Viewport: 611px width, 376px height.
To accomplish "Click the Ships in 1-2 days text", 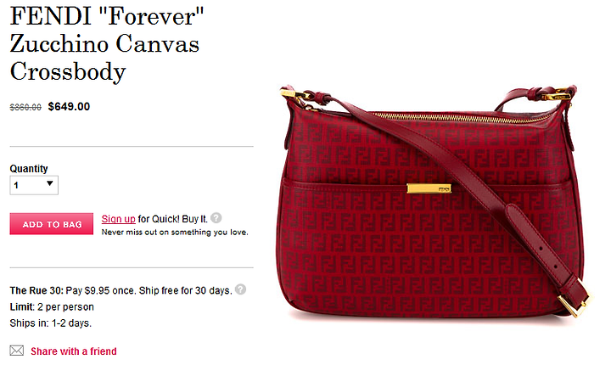I will pos(51,323).
